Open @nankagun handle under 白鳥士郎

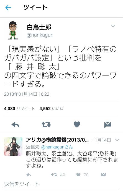pyautogui.click(x=40, y=35)
